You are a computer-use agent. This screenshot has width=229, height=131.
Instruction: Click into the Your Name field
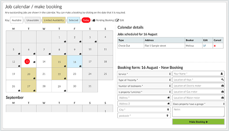pos(198,74)
